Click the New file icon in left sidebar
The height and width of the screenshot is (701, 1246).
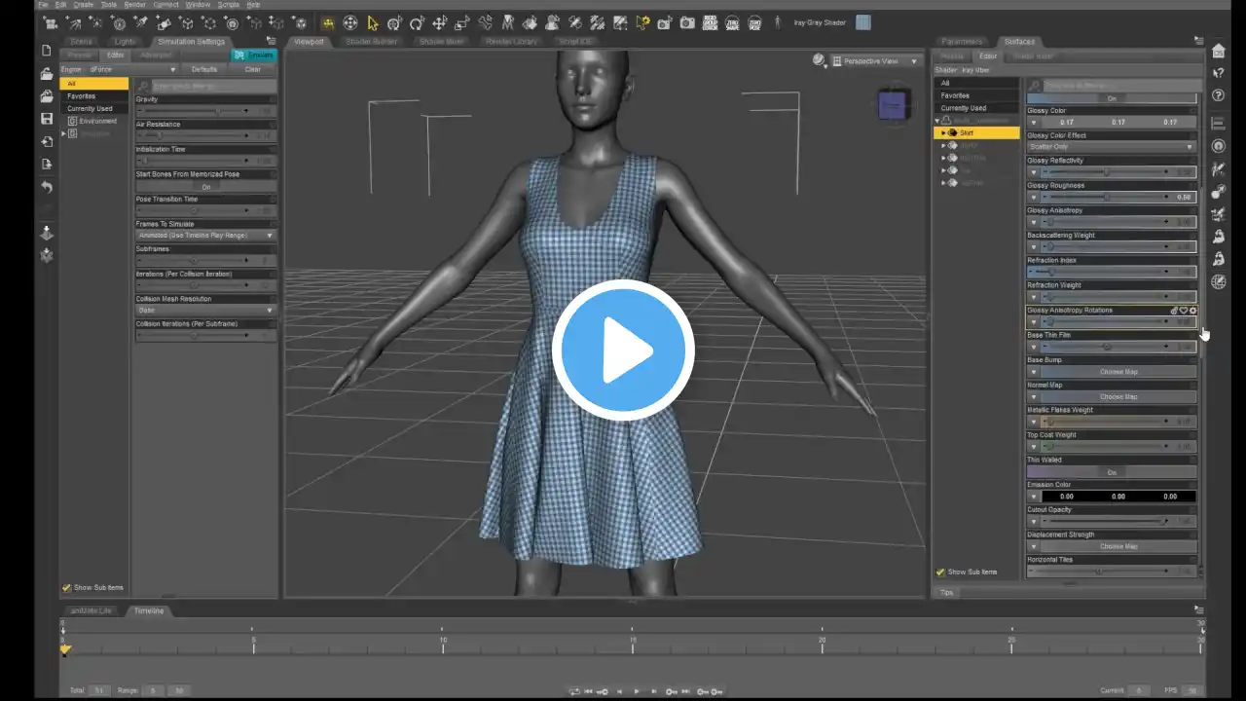pyautogui.click(x=46, y=51)
